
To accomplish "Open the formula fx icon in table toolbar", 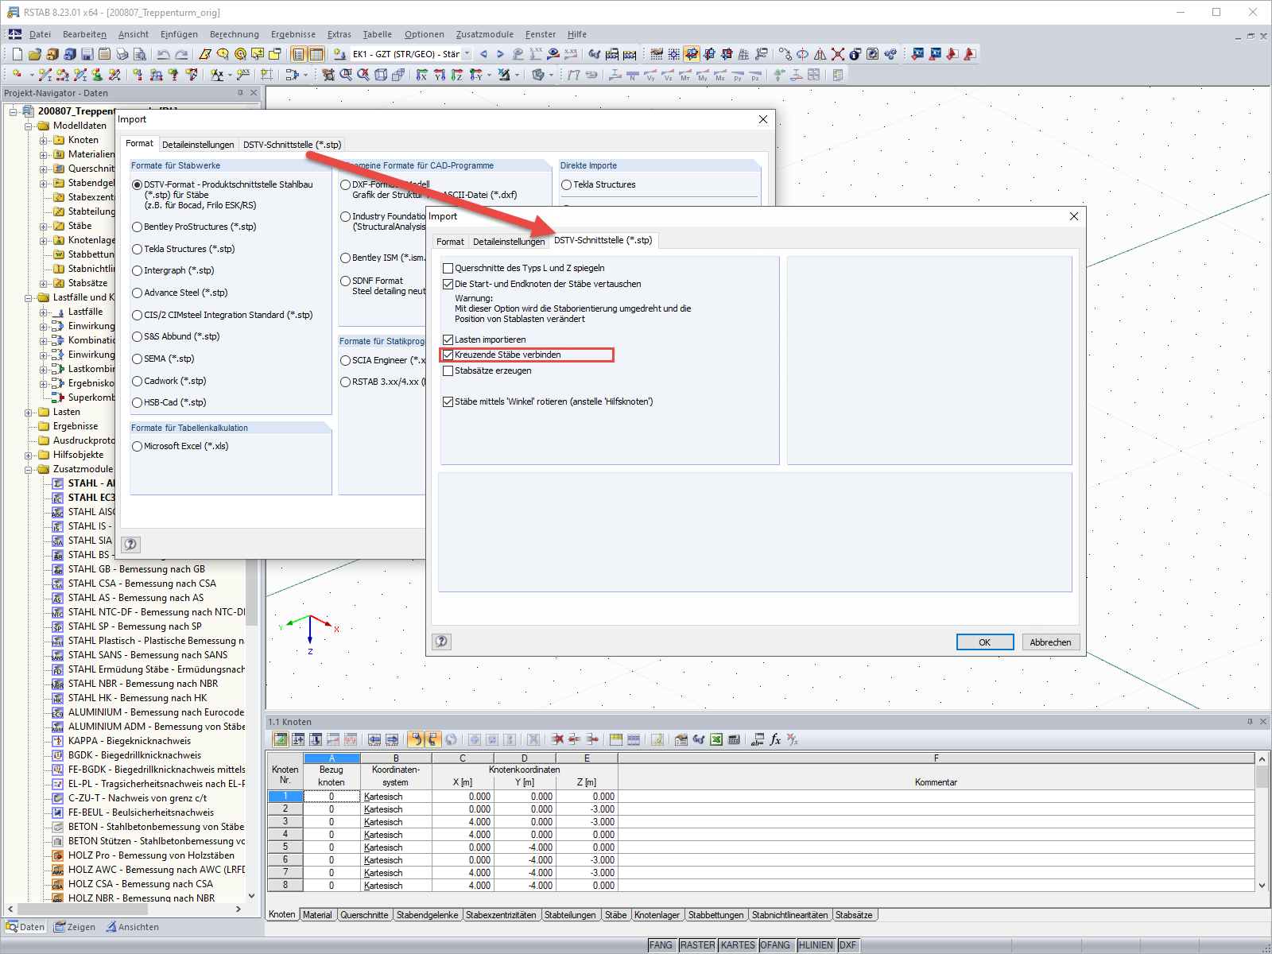I will coord(775,739).
